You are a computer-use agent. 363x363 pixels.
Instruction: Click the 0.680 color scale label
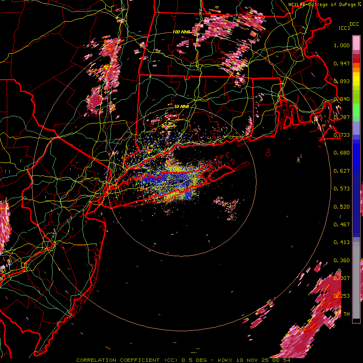(x=342, y=153)
